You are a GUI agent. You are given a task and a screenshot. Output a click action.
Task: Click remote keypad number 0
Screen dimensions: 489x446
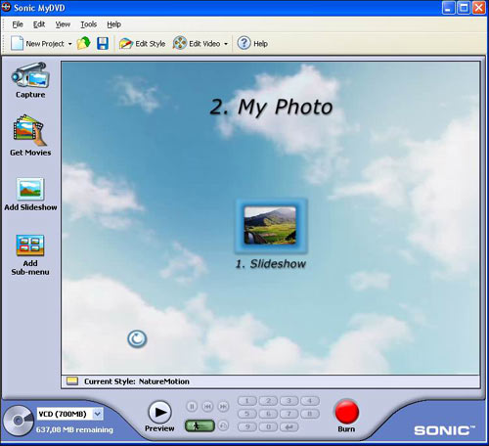click(x=268, y=426)
